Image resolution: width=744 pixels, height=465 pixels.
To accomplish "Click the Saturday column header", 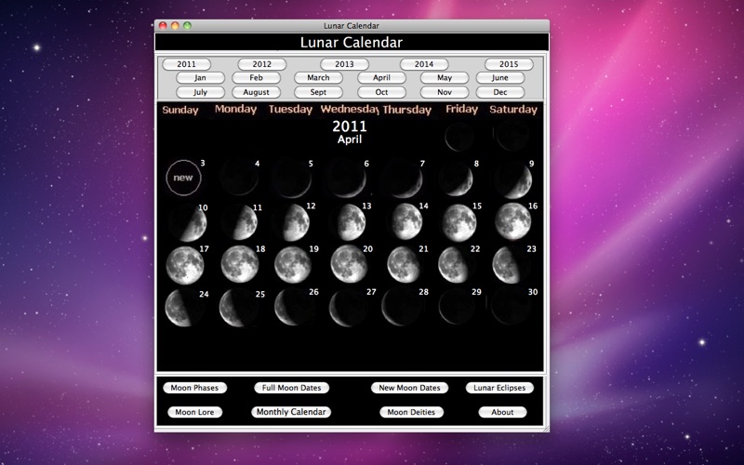I will click(x=513, y=110).
